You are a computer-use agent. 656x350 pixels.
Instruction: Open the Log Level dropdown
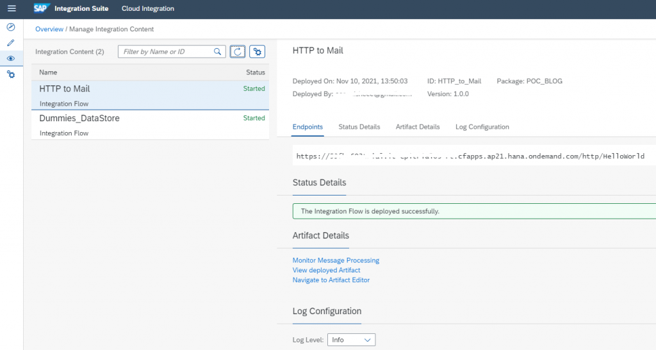click(x=352, y=340)
